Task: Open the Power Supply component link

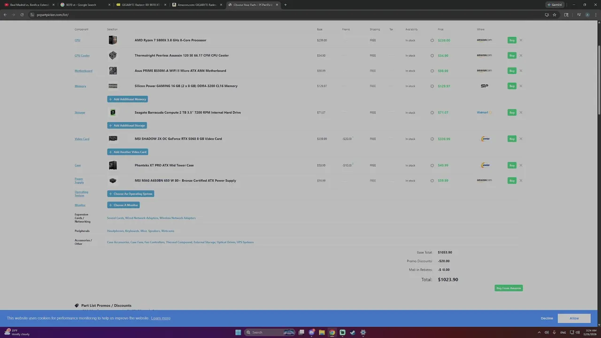Action: [79, 181]
